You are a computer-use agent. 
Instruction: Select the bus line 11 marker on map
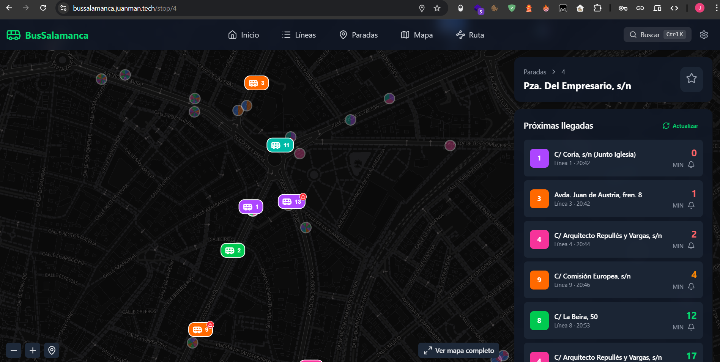[280, 145]
